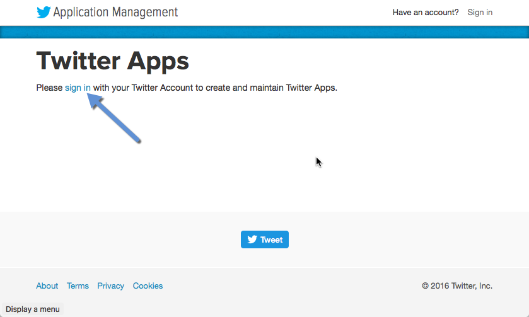Click the "Display a menu" status tooltip
The image size is (529, 317).
click(x=32, y=309)
